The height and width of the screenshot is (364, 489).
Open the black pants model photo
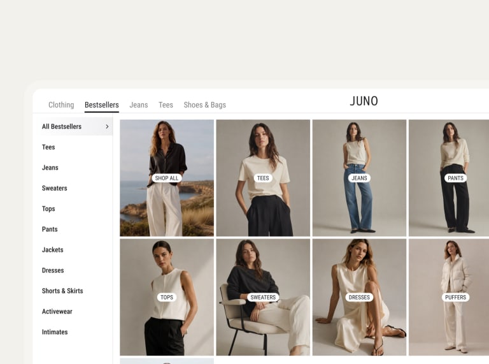coord(449,178)
